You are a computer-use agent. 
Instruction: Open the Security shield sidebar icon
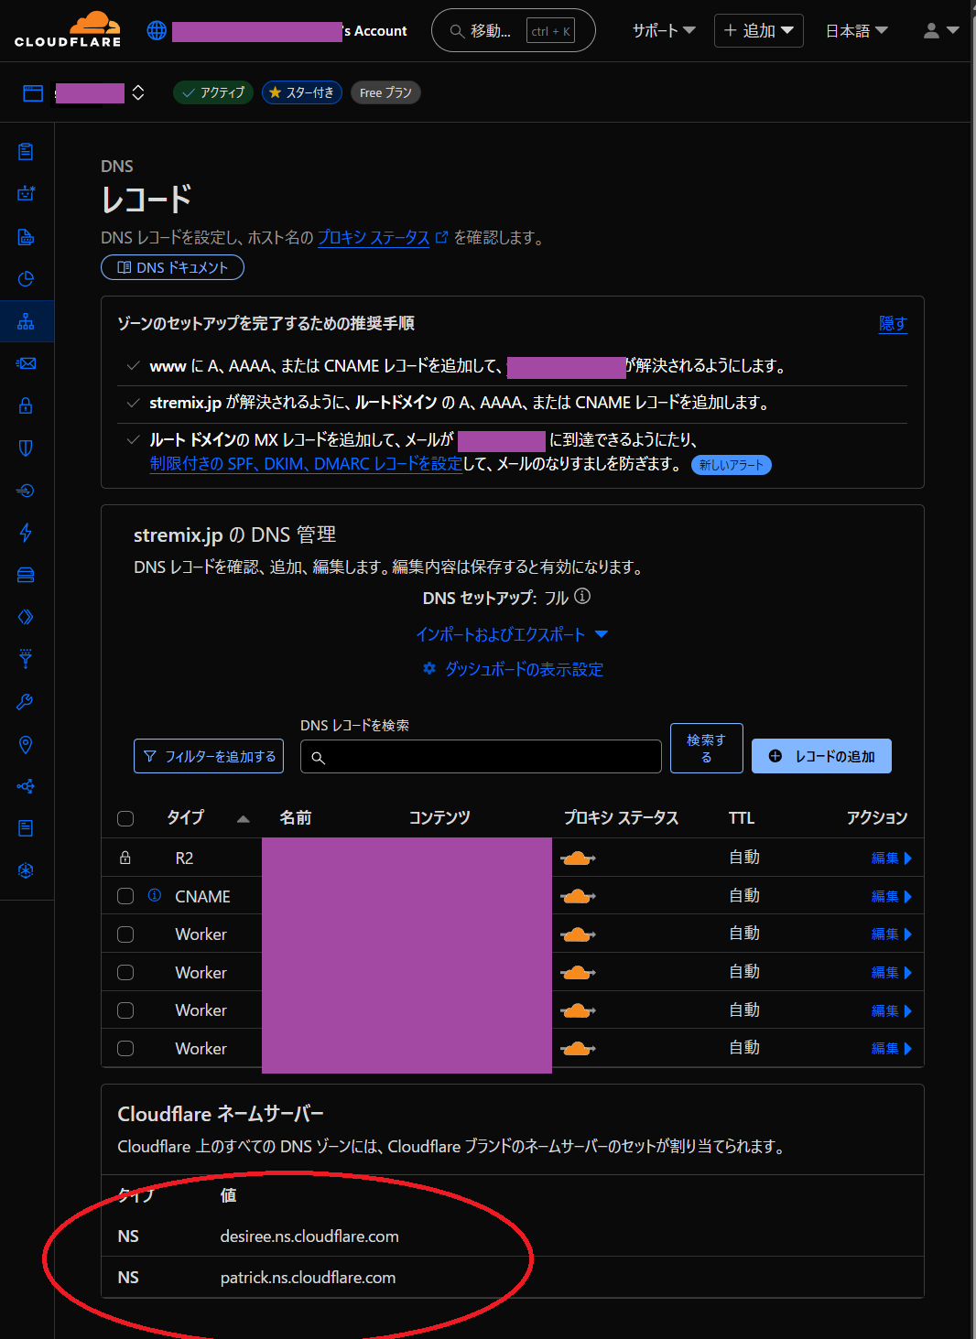pyautogui.click(x=26, y=448)
